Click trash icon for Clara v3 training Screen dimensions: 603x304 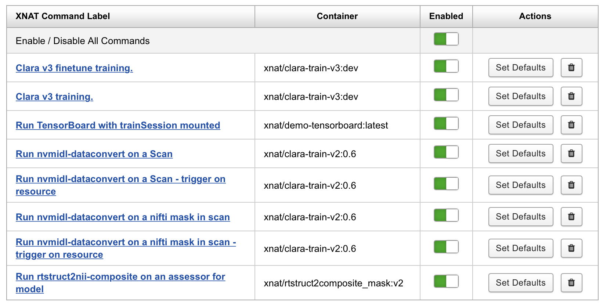[571, 96]
